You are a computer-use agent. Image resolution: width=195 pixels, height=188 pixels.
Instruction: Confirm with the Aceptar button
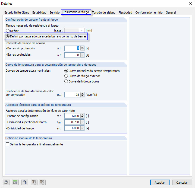pyautogui.click(x=160, y=182)
